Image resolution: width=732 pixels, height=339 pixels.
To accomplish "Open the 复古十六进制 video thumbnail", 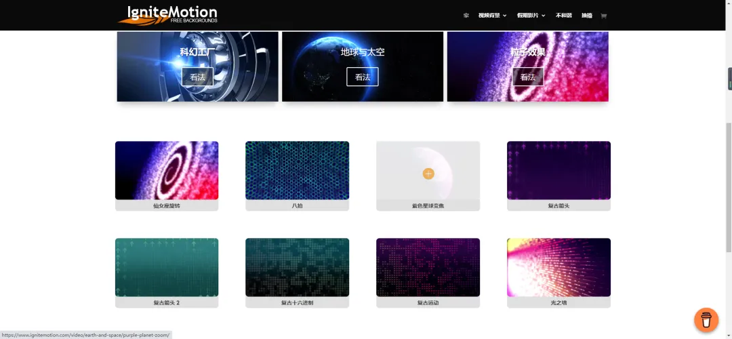I will (x=297, y=267).
